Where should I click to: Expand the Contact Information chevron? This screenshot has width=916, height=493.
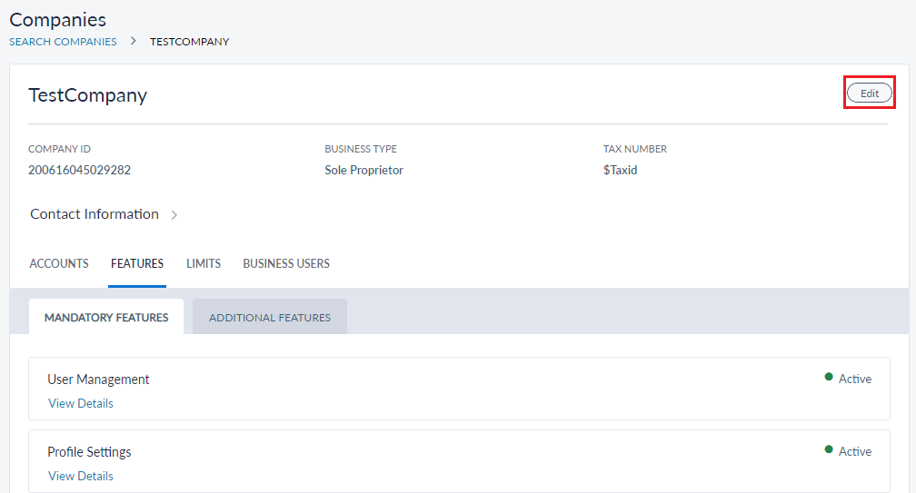[x=174, y=215]
